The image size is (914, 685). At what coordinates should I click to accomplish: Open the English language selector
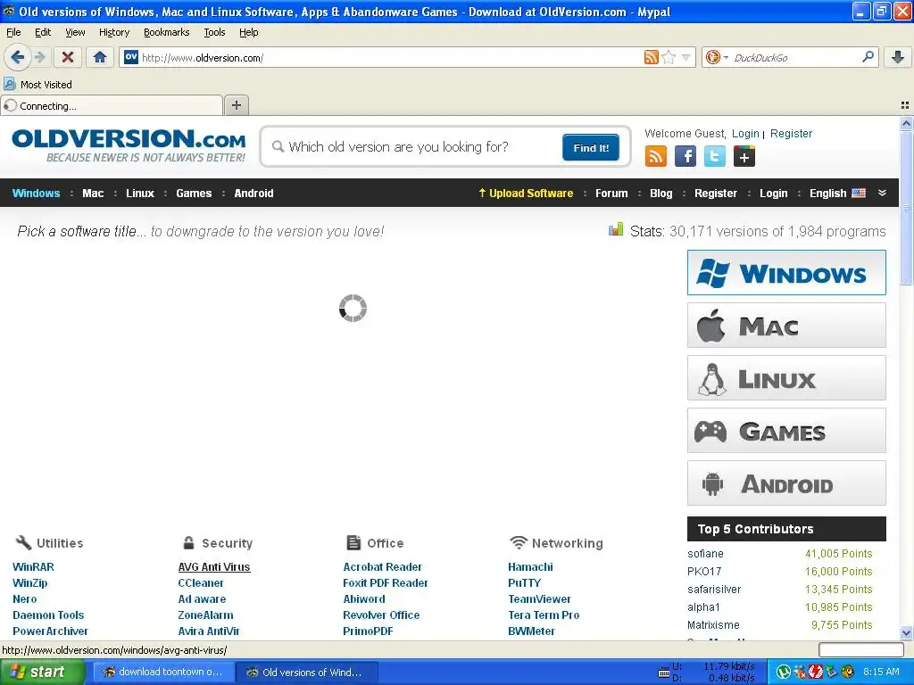[837, 194]
